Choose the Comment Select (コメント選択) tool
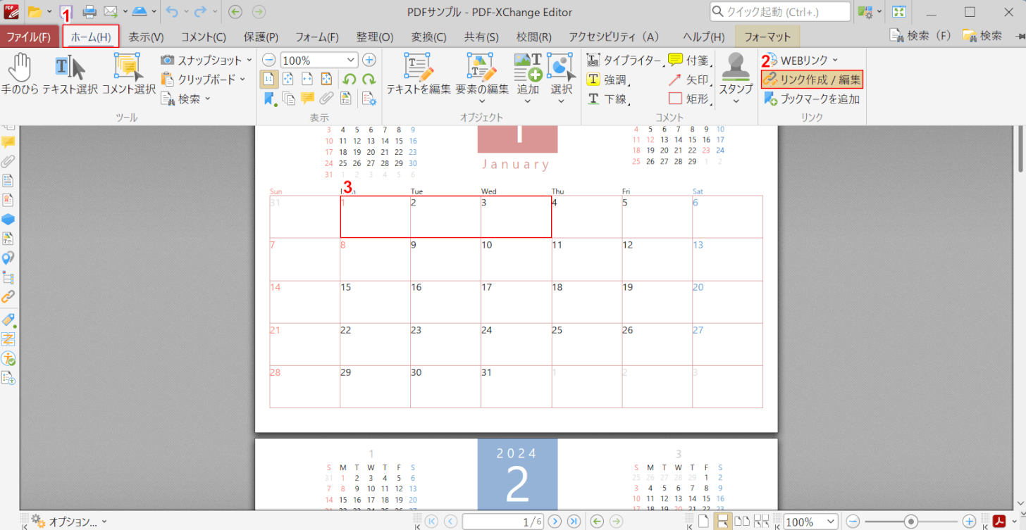Viewport: 1026px width, 530px height. [x=128, y=74]
